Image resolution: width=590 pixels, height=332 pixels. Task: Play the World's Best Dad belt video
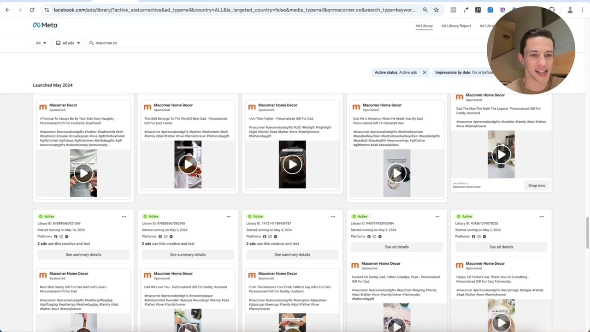(x=188, y=165)
